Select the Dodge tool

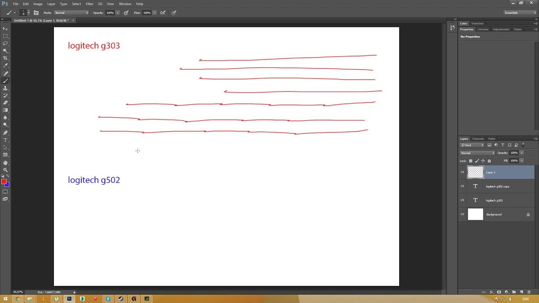coord(5,125)
